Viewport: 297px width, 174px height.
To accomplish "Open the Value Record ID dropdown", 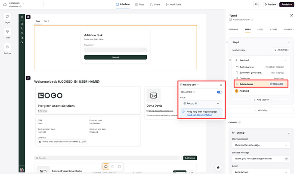I will tap(201, 103).
